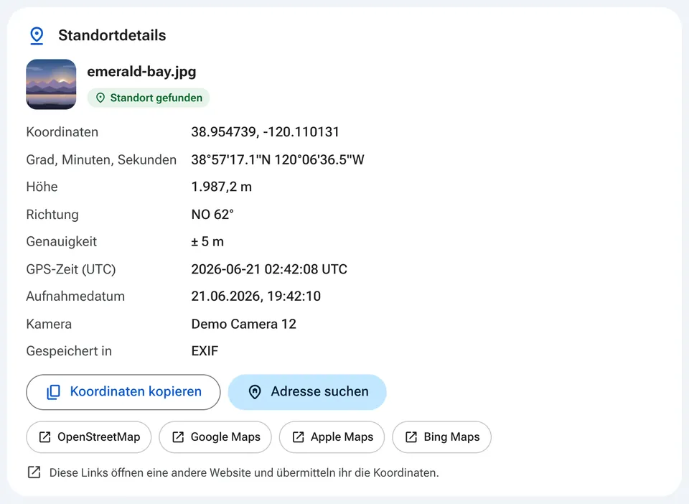Select the value 38°57'17.1"N 120°06'36.5"W
Screen dimensions: 689x504
pyautogui.click(x=278, y=159)
